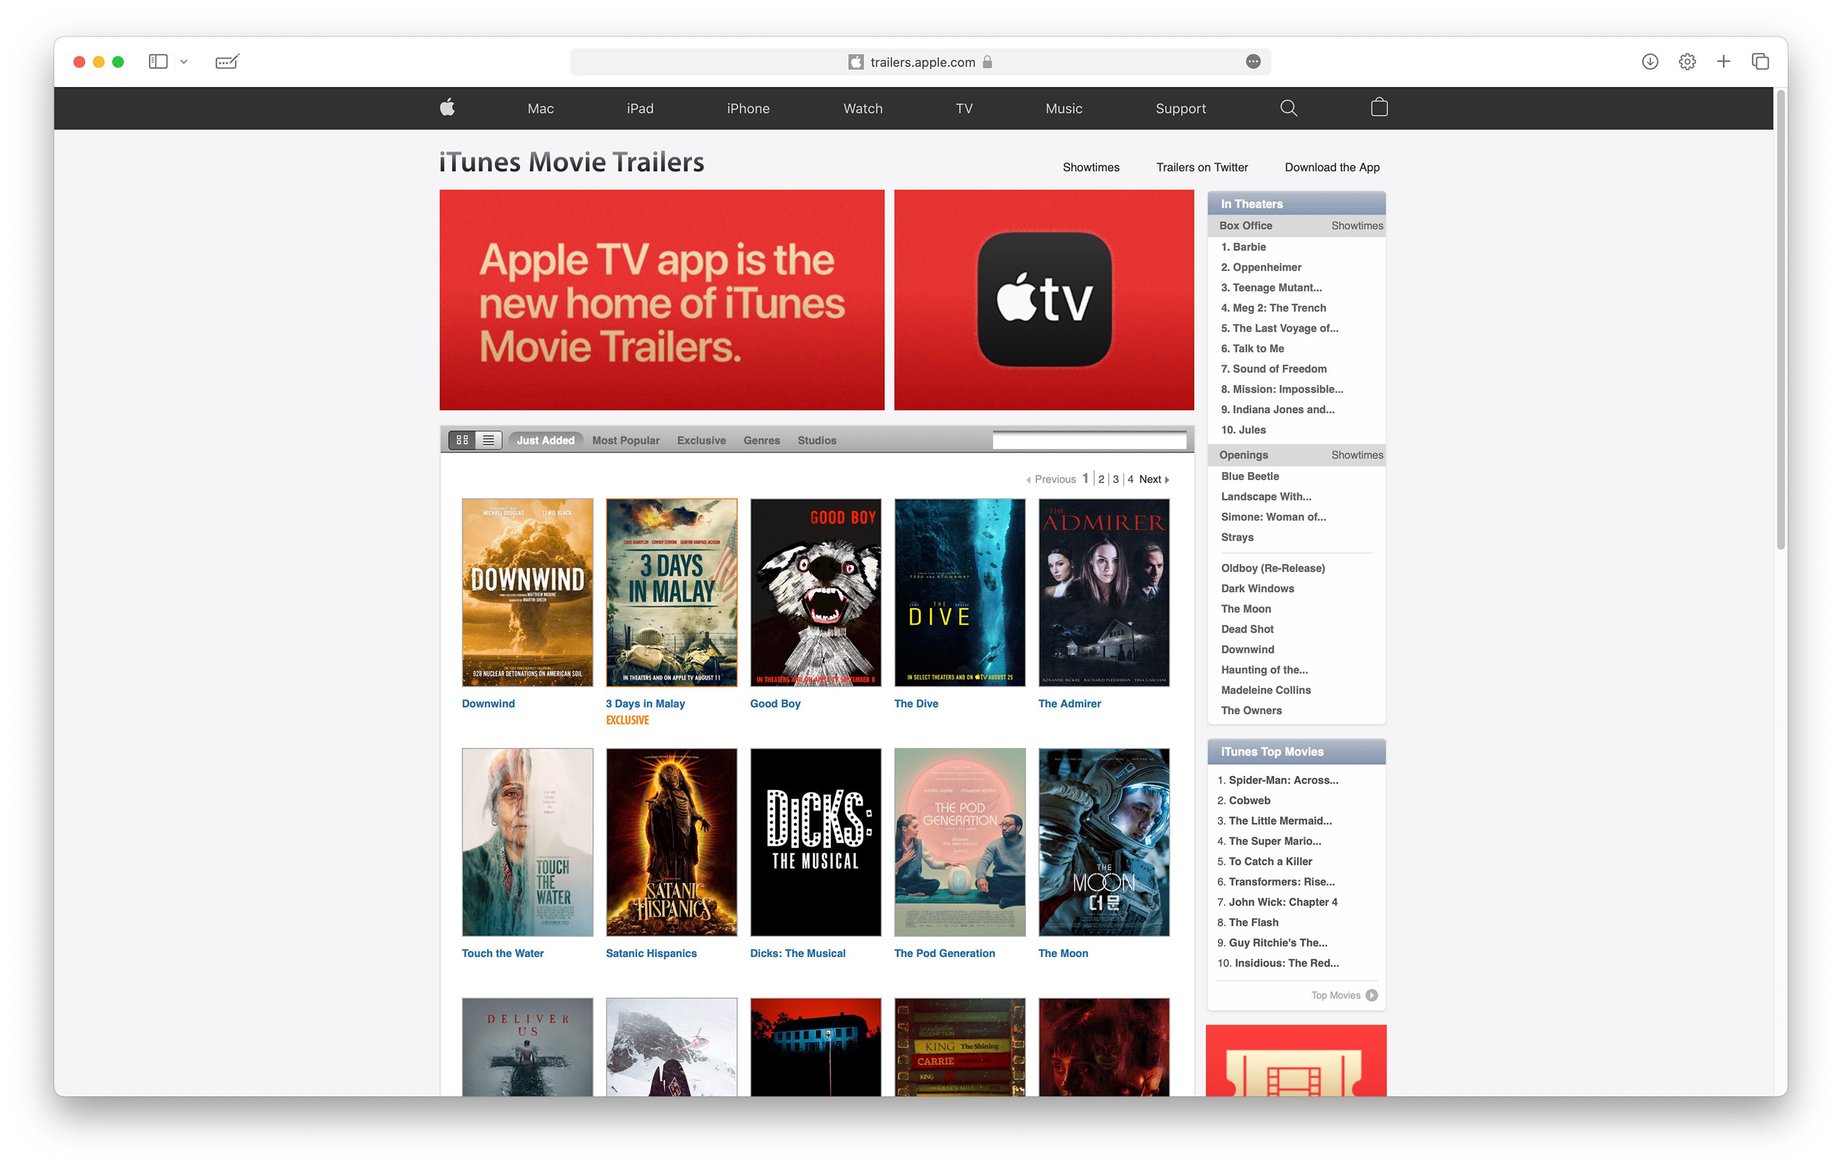Screen dimensions: 1842x1168
Task: Toggle the Safari sidebar icon
Action: point(157,61)
